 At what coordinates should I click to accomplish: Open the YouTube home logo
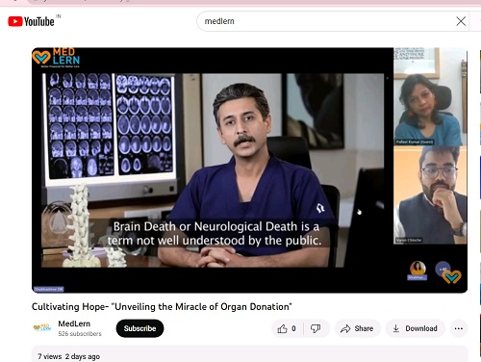(x=31, y=21)
